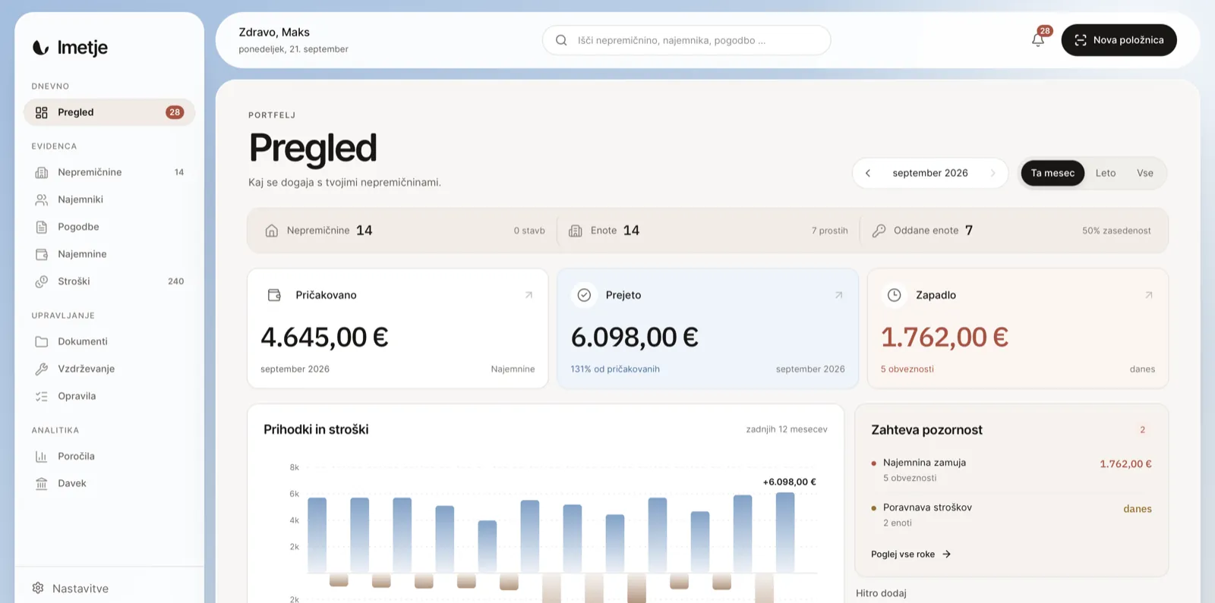Open Najemnine in the sidebar
Viewport: 1215px width, 603px height.
109,254
